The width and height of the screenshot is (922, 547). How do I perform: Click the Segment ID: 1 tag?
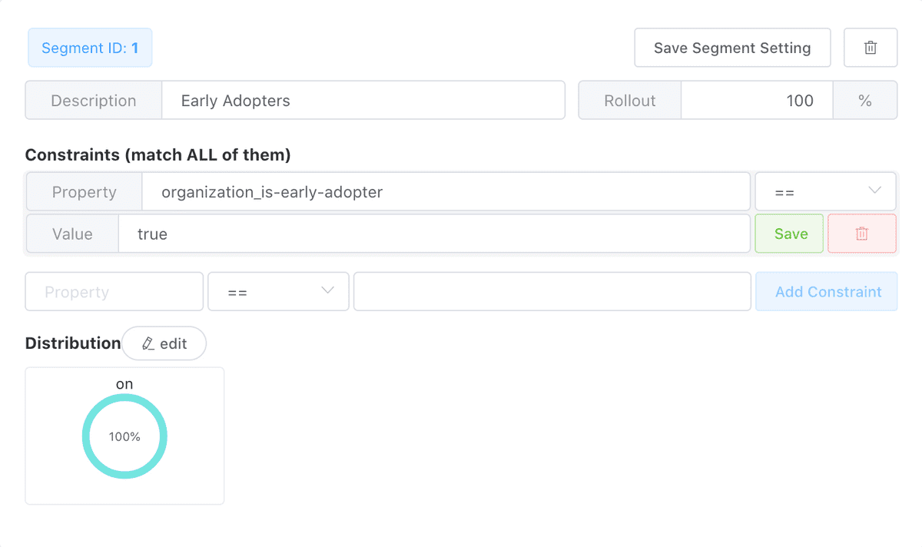[90, 48]
